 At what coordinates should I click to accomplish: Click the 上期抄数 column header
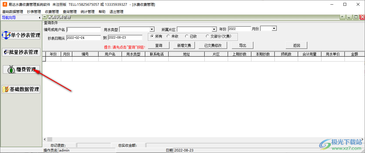240,54
